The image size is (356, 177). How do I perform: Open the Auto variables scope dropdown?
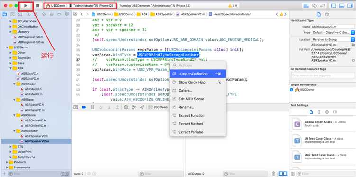click(x=79, y=174)
